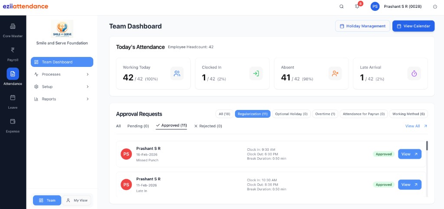The width and height of the screenshot is (444, 209).
Task: Show Approved (11) requests tab
Action: [171, 125]
